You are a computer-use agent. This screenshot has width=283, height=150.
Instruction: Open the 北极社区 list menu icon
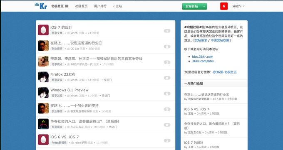(x=67, y=6)
